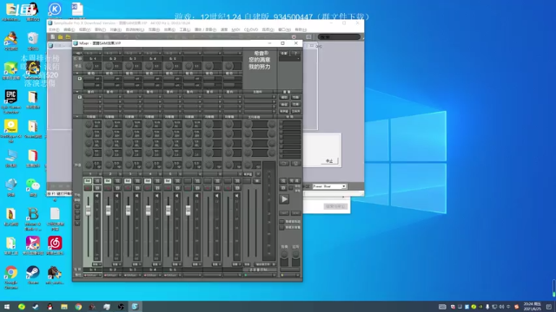Toggle the lit left button on mixer channel 3
The height and width of the screenshot is (312, 556).
128,181
